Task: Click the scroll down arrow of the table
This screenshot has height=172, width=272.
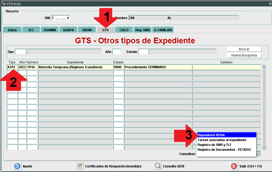Action: click(264, 148)
